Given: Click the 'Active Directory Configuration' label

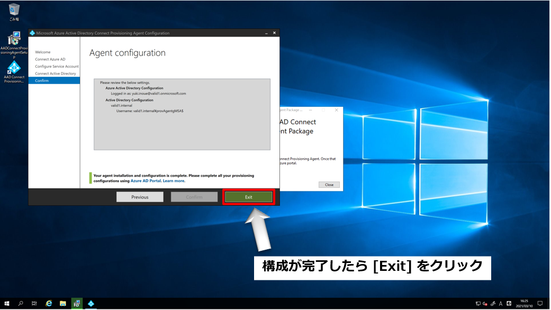Looking at the screenshot, I should pyautogui.click(x=129, y=100).
